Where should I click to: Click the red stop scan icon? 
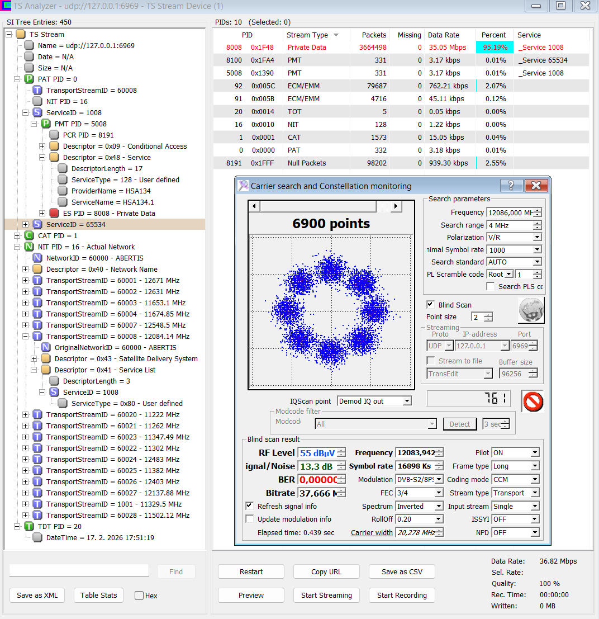coord(533,401)
